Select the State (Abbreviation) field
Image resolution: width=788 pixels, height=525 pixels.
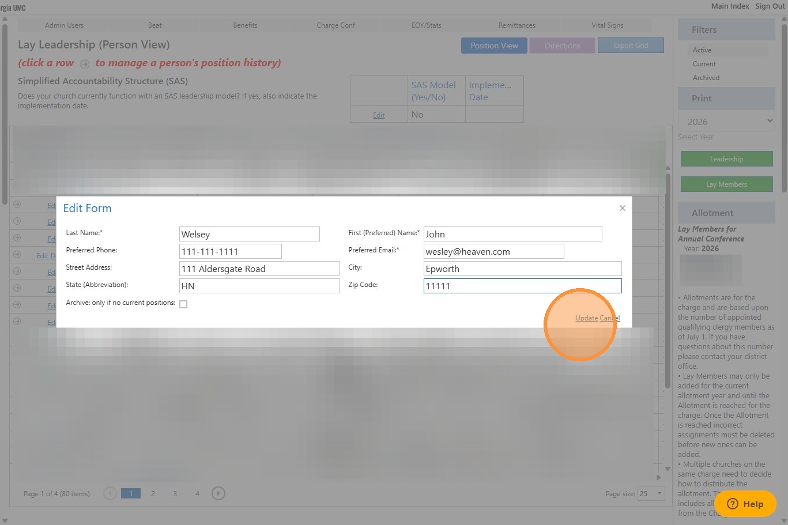pyautogui.click(x=259, y=286)
